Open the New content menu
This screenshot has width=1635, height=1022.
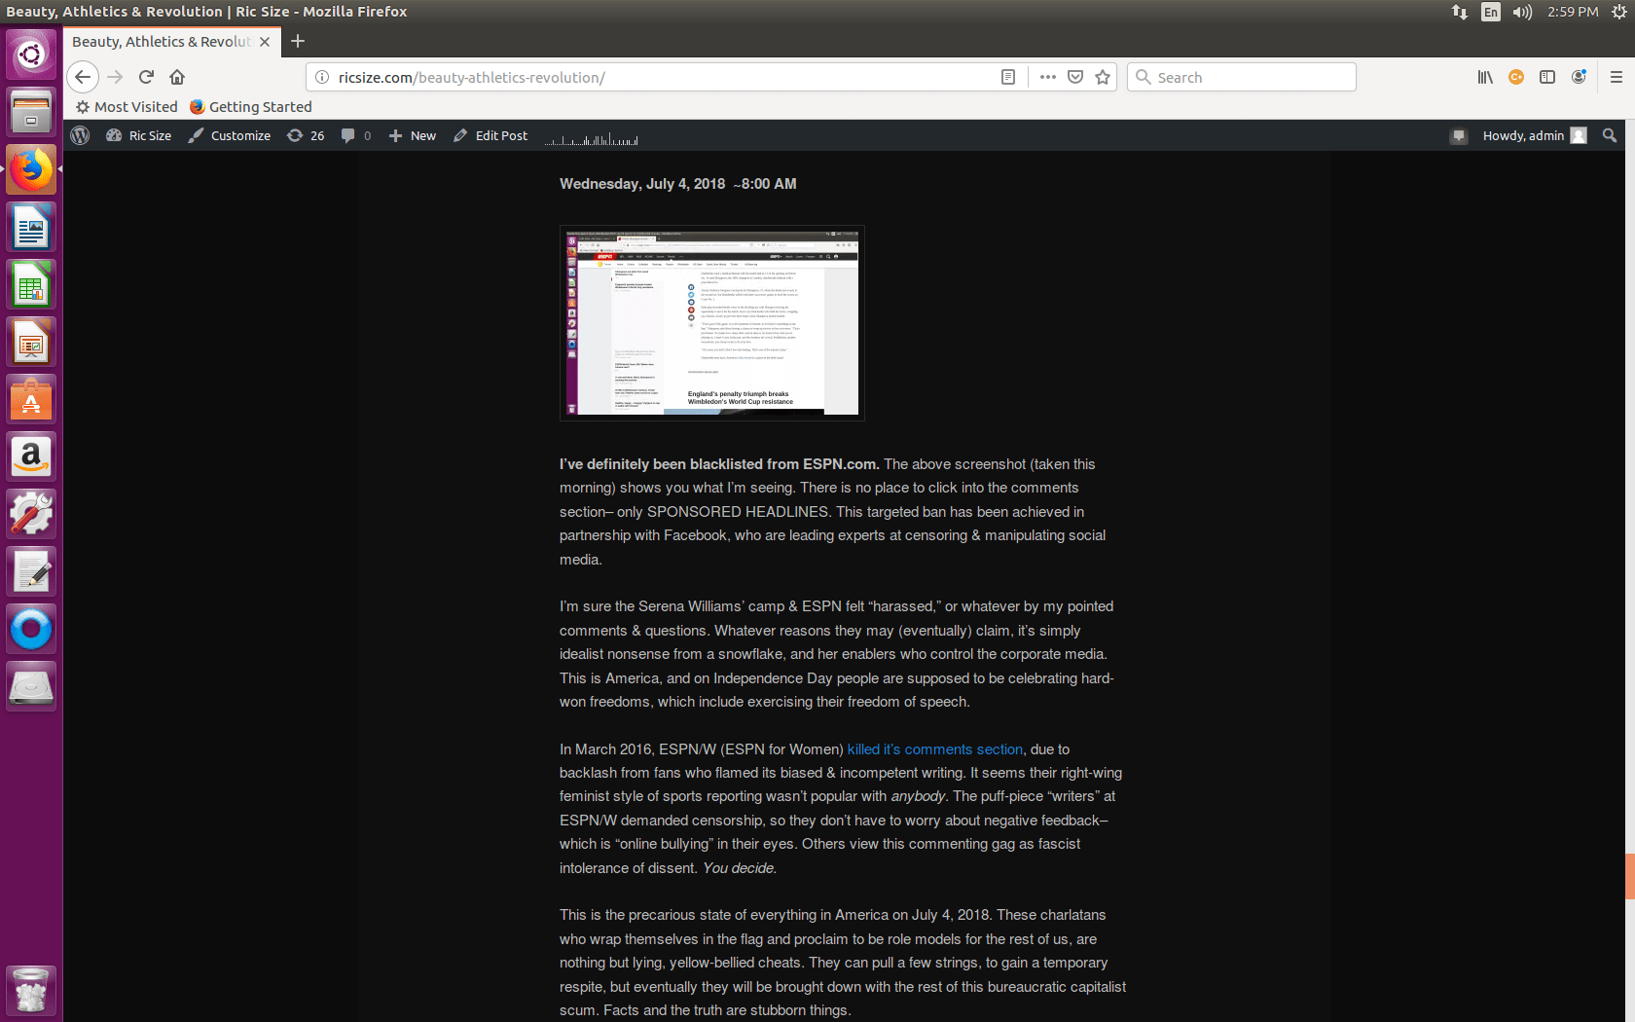pos(413,135)
